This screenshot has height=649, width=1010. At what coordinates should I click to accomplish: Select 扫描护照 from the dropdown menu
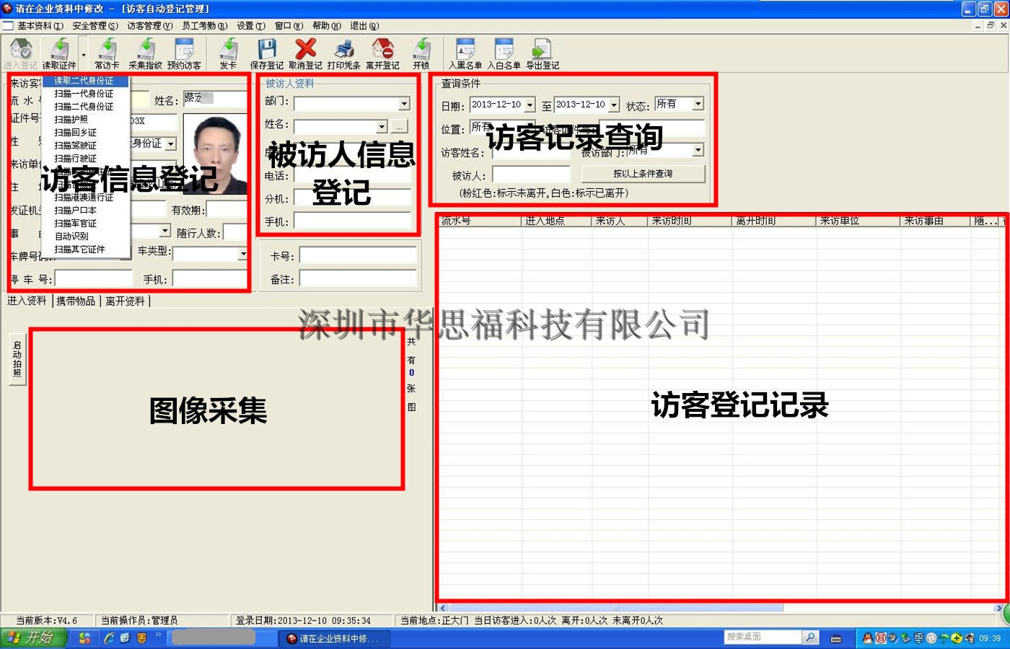[71, 120]
